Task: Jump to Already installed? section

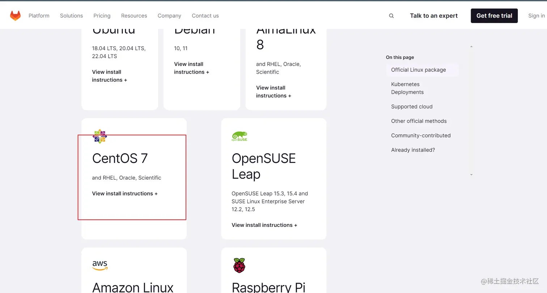Action: pyautogui.click(x=413, y=150)
